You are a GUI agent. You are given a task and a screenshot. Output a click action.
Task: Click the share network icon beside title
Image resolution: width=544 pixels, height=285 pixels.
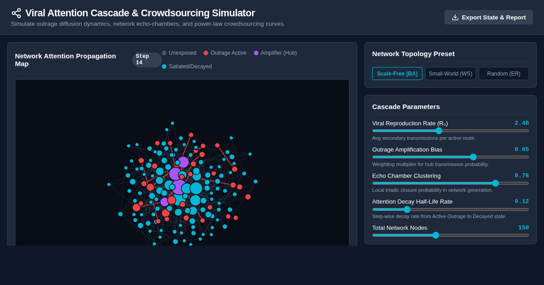click(16, 13)
